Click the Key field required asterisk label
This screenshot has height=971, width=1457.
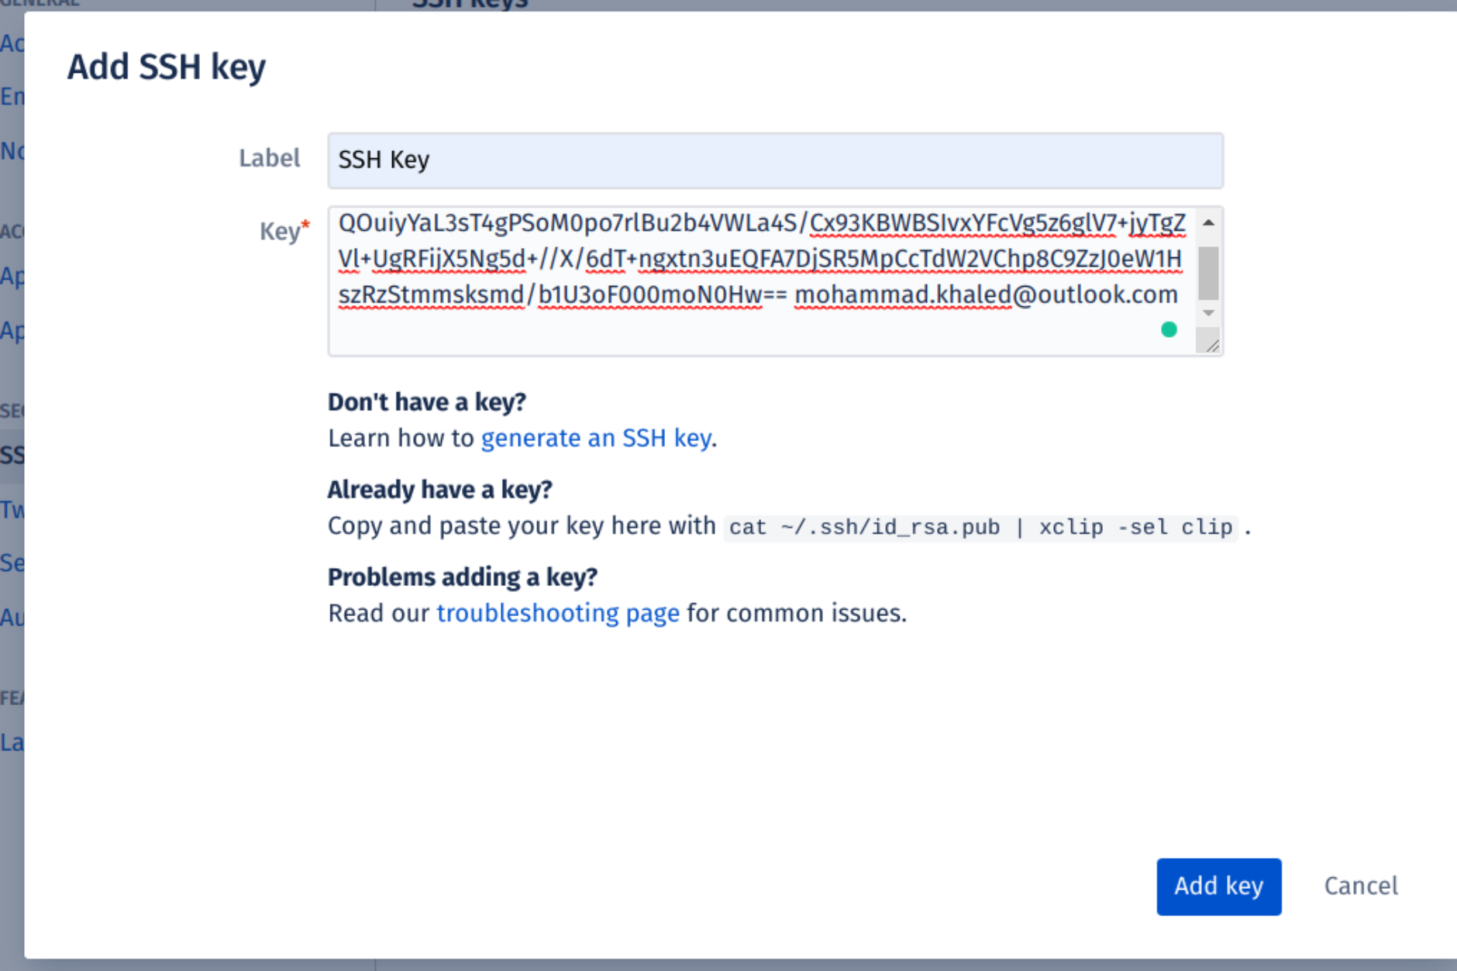[281, 229]
